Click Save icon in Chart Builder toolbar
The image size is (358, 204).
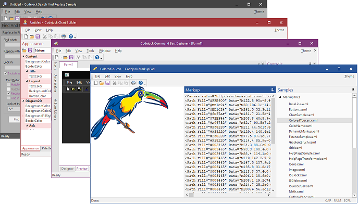pos(38,36)
